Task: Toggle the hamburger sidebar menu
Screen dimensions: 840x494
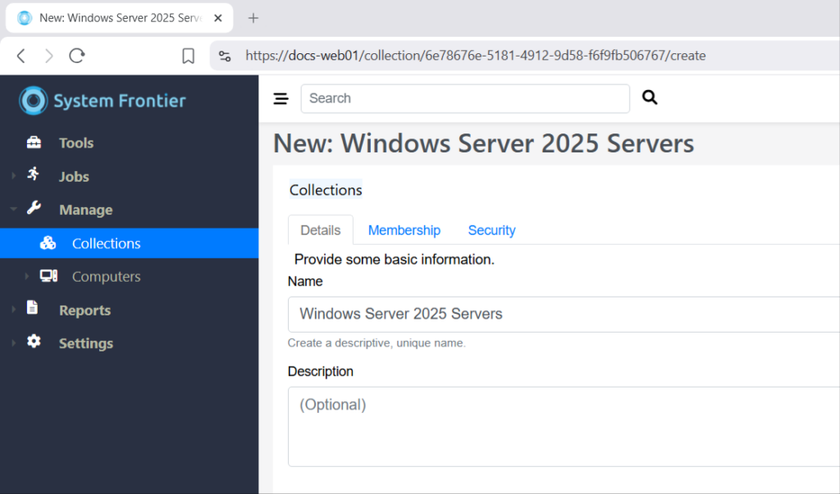Action: point(281,99)
